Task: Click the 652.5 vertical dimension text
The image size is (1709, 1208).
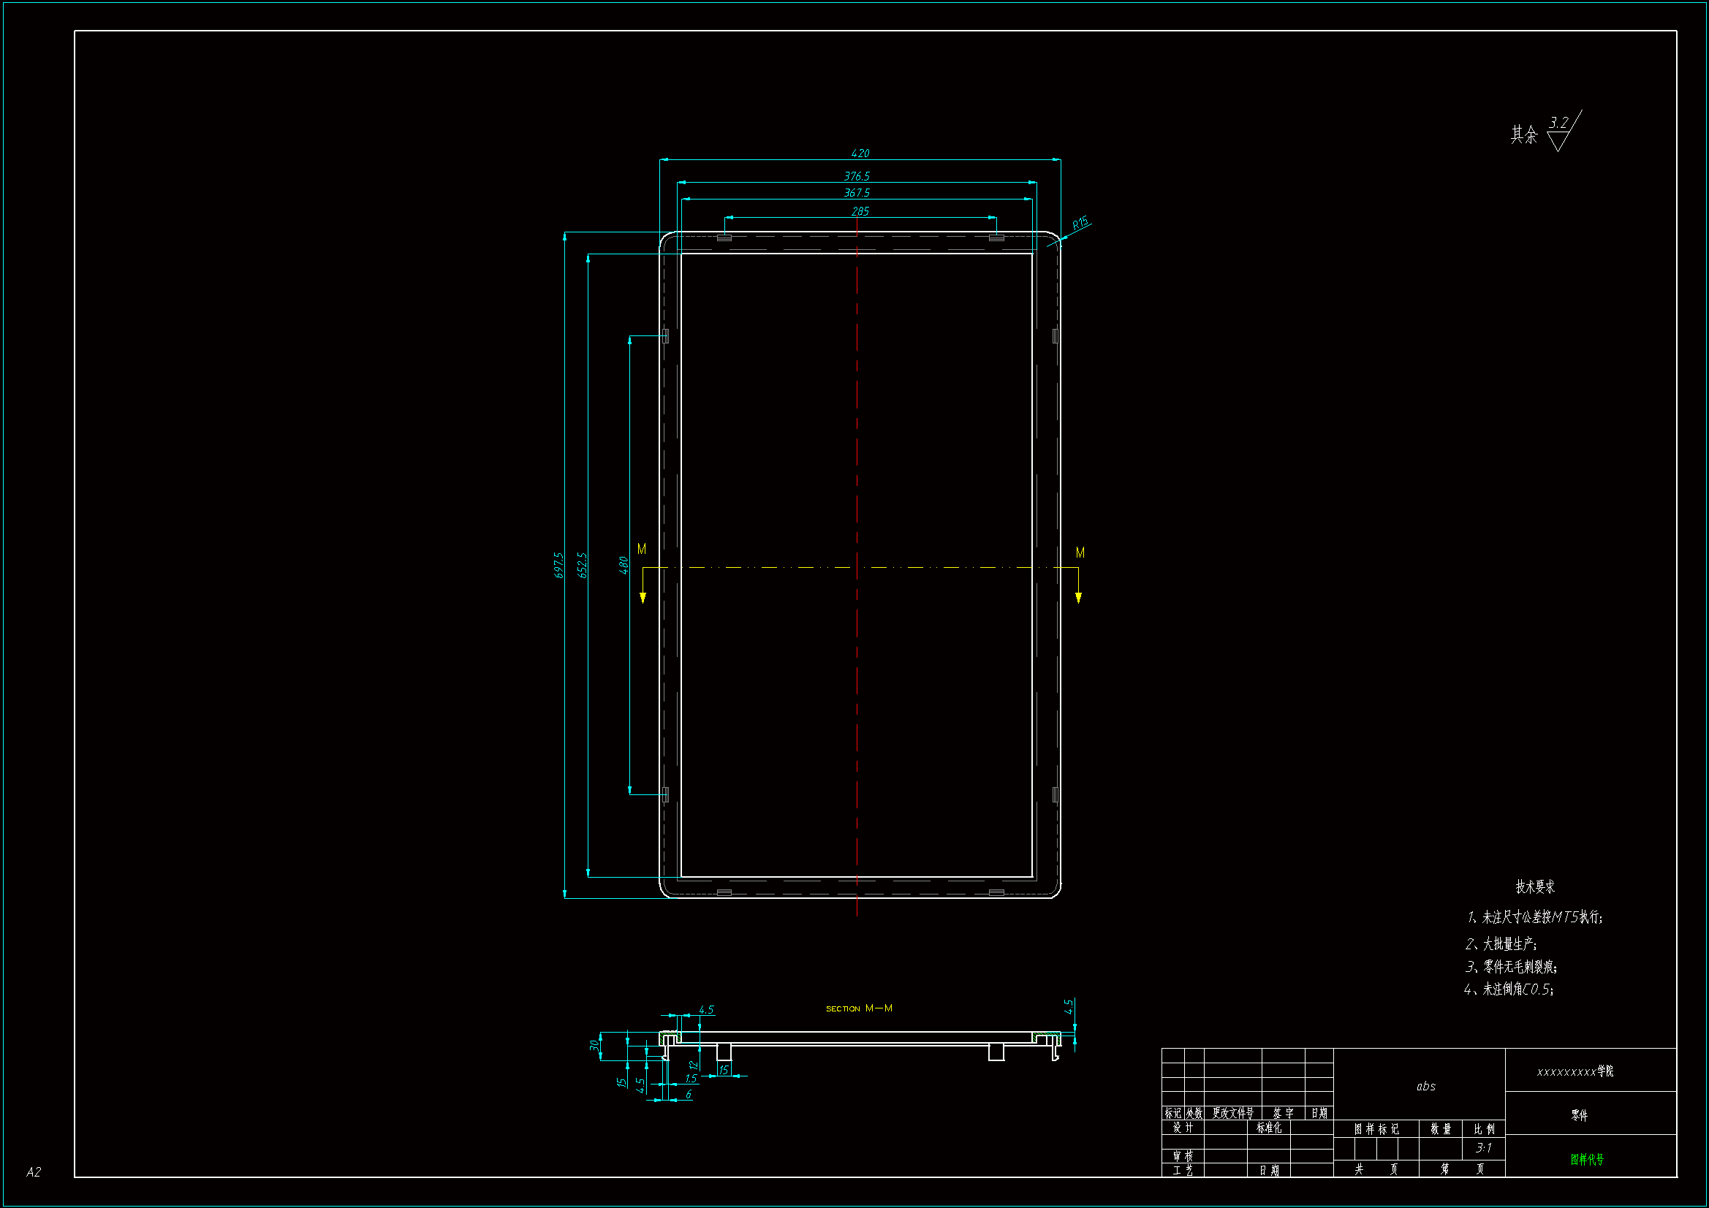Action: coord(583,565)
